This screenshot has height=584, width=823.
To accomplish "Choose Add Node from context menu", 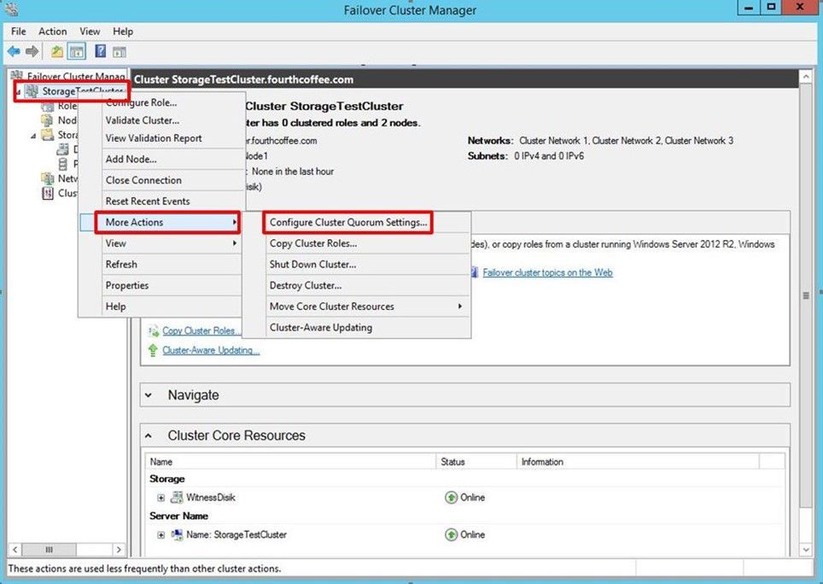I will [131, 159].
